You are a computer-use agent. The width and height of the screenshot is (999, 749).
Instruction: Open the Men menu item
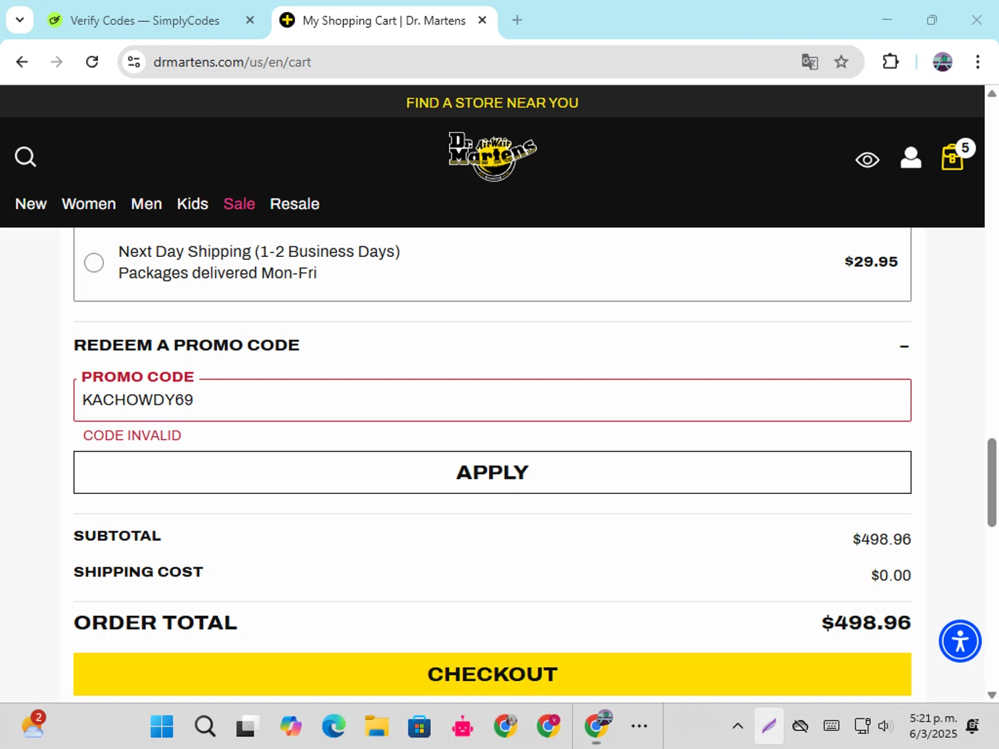pos(147,204)
